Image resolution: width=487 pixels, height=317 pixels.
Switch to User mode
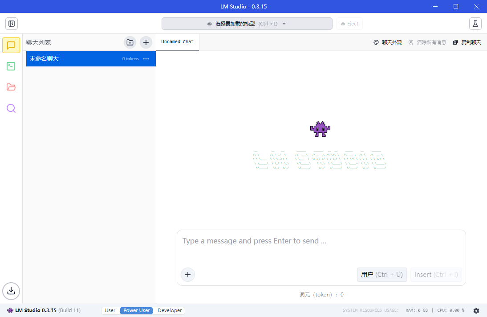[110, 310]
